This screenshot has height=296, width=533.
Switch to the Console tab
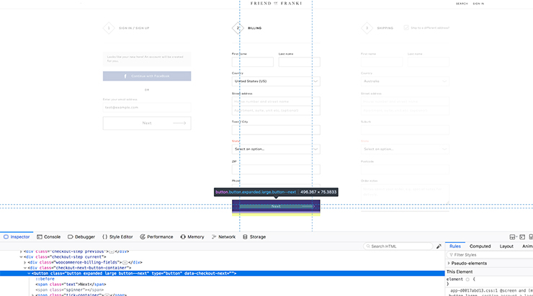click(x=48, y=236)
